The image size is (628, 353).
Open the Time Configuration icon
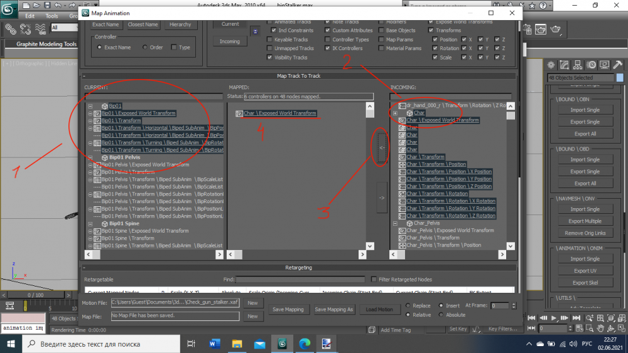point(579,328)
